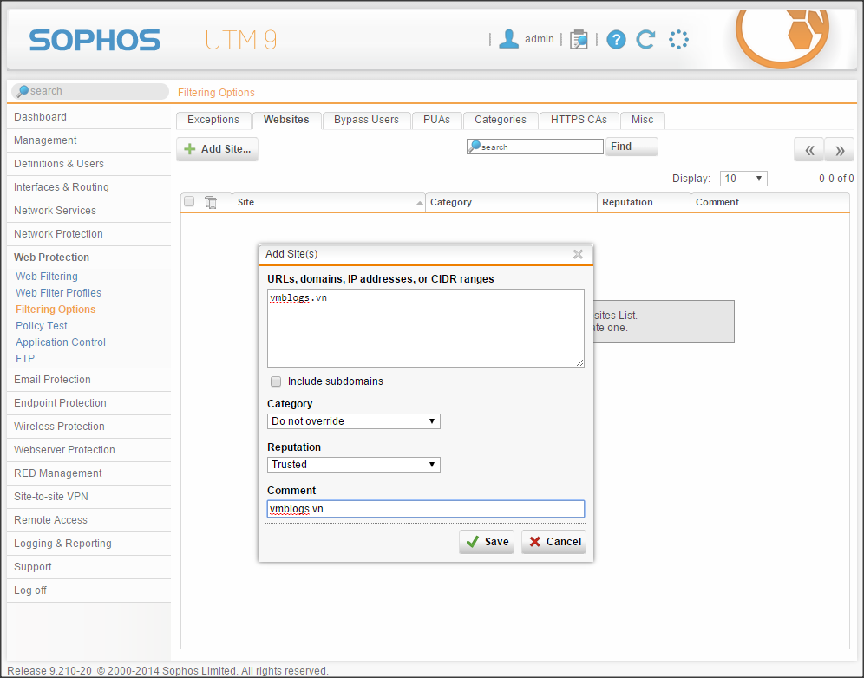Click the trash icon in table header
The width and height of the screenshot is (864, 678).
pyautogui.click(x=211, y=202)
